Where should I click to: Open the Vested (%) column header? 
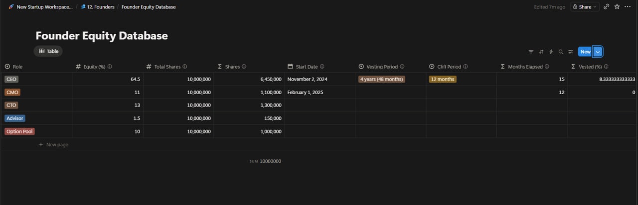(x=603, y=67)
